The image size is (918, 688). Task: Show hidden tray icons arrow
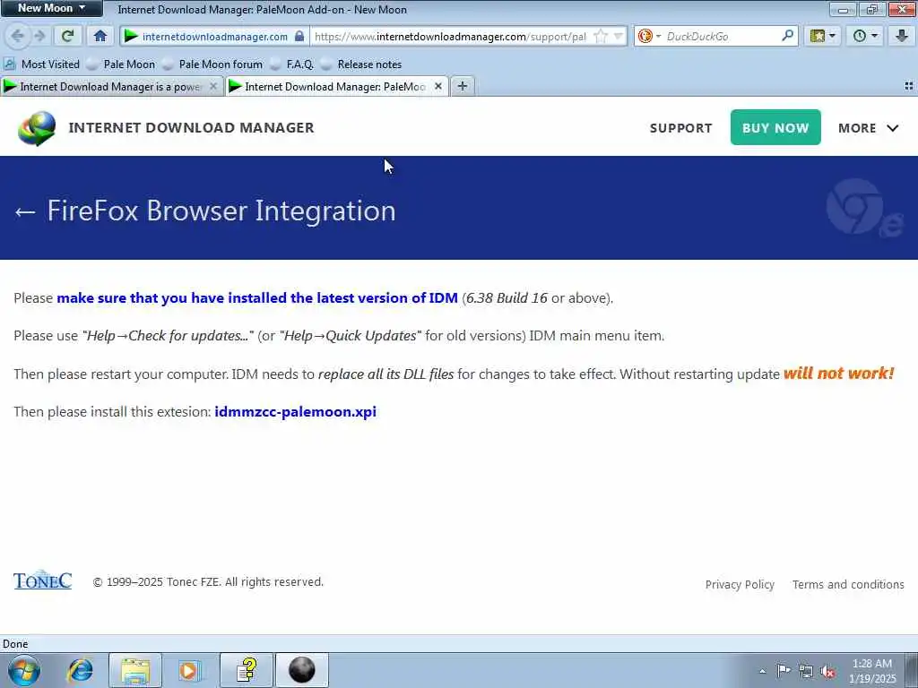(x=762, y=671)
